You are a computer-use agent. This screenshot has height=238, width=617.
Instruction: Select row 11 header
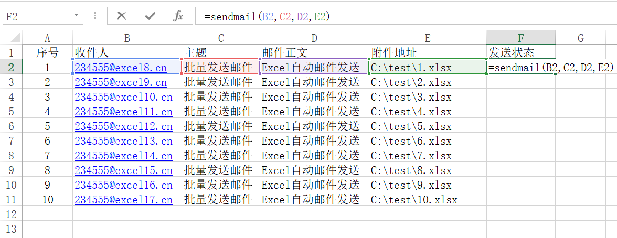[x=11, y=199]
